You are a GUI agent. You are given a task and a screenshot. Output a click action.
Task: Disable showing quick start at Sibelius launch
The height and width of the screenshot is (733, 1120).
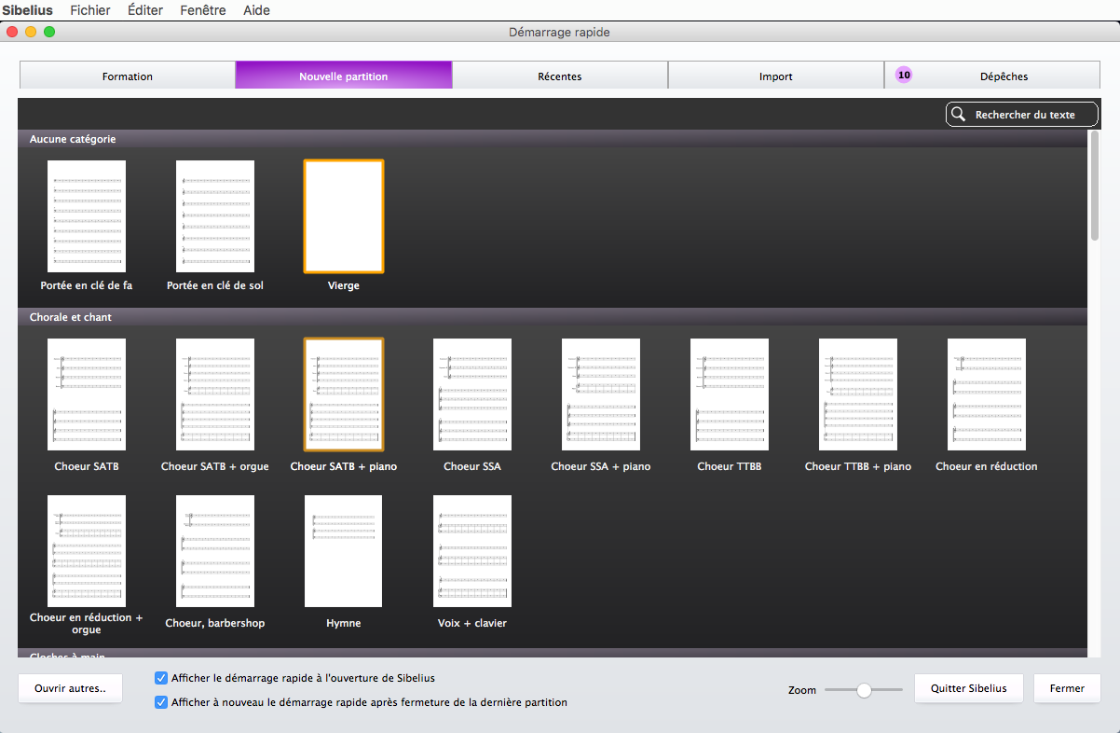(x=162, y=678)
